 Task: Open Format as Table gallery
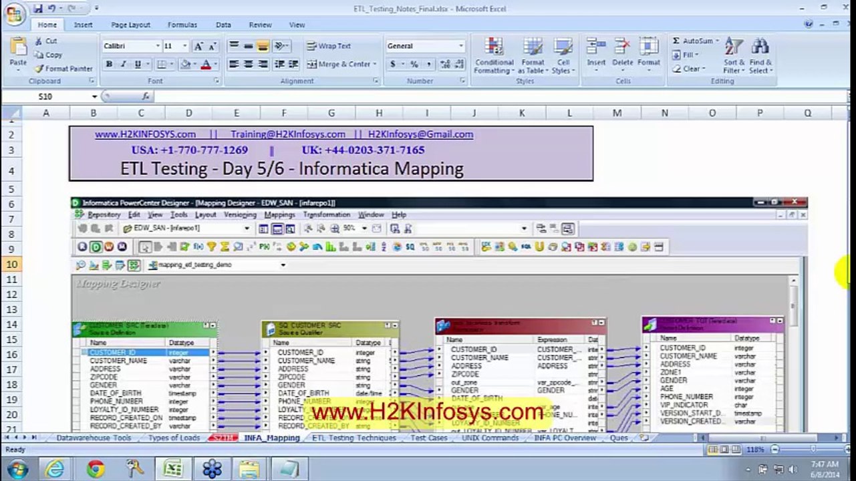coord(533,55)
